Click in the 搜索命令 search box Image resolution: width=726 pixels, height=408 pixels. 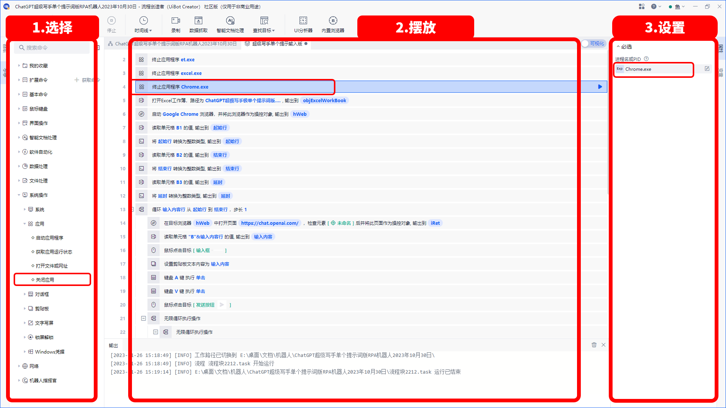[52, 48]
